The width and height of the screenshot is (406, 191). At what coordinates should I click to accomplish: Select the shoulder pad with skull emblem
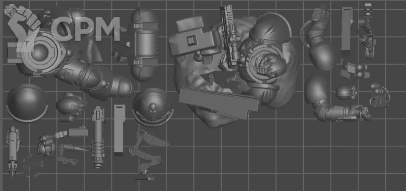pos(153,108)
